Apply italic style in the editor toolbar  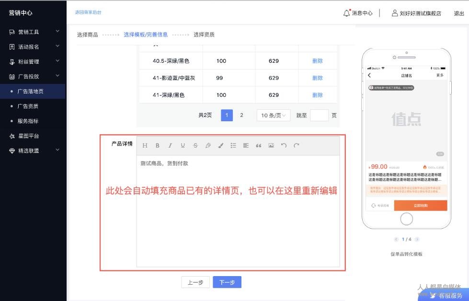[x=170, y=146]
